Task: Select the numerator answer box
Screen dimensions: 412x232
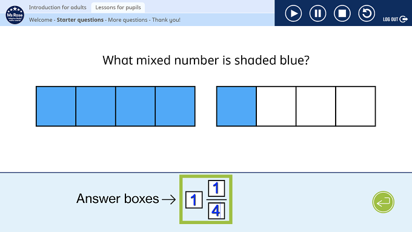Action: click(x=216, y=188)
